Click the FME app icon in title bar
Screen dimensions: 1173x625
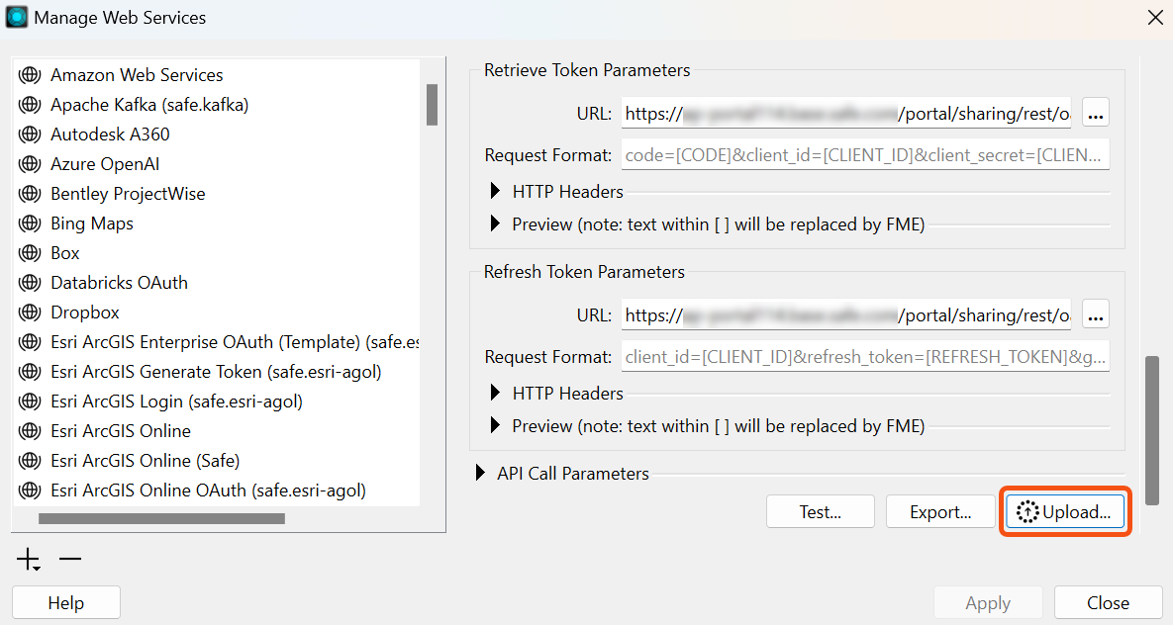click(x=16, y=17)
